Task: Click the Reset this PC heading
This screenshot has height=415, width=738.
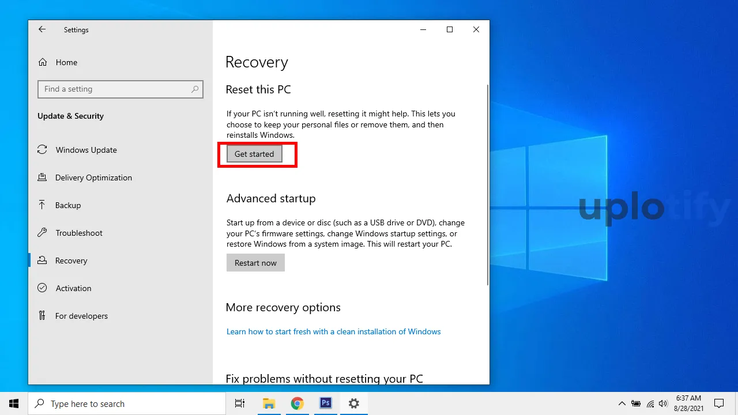Action: 258,90
